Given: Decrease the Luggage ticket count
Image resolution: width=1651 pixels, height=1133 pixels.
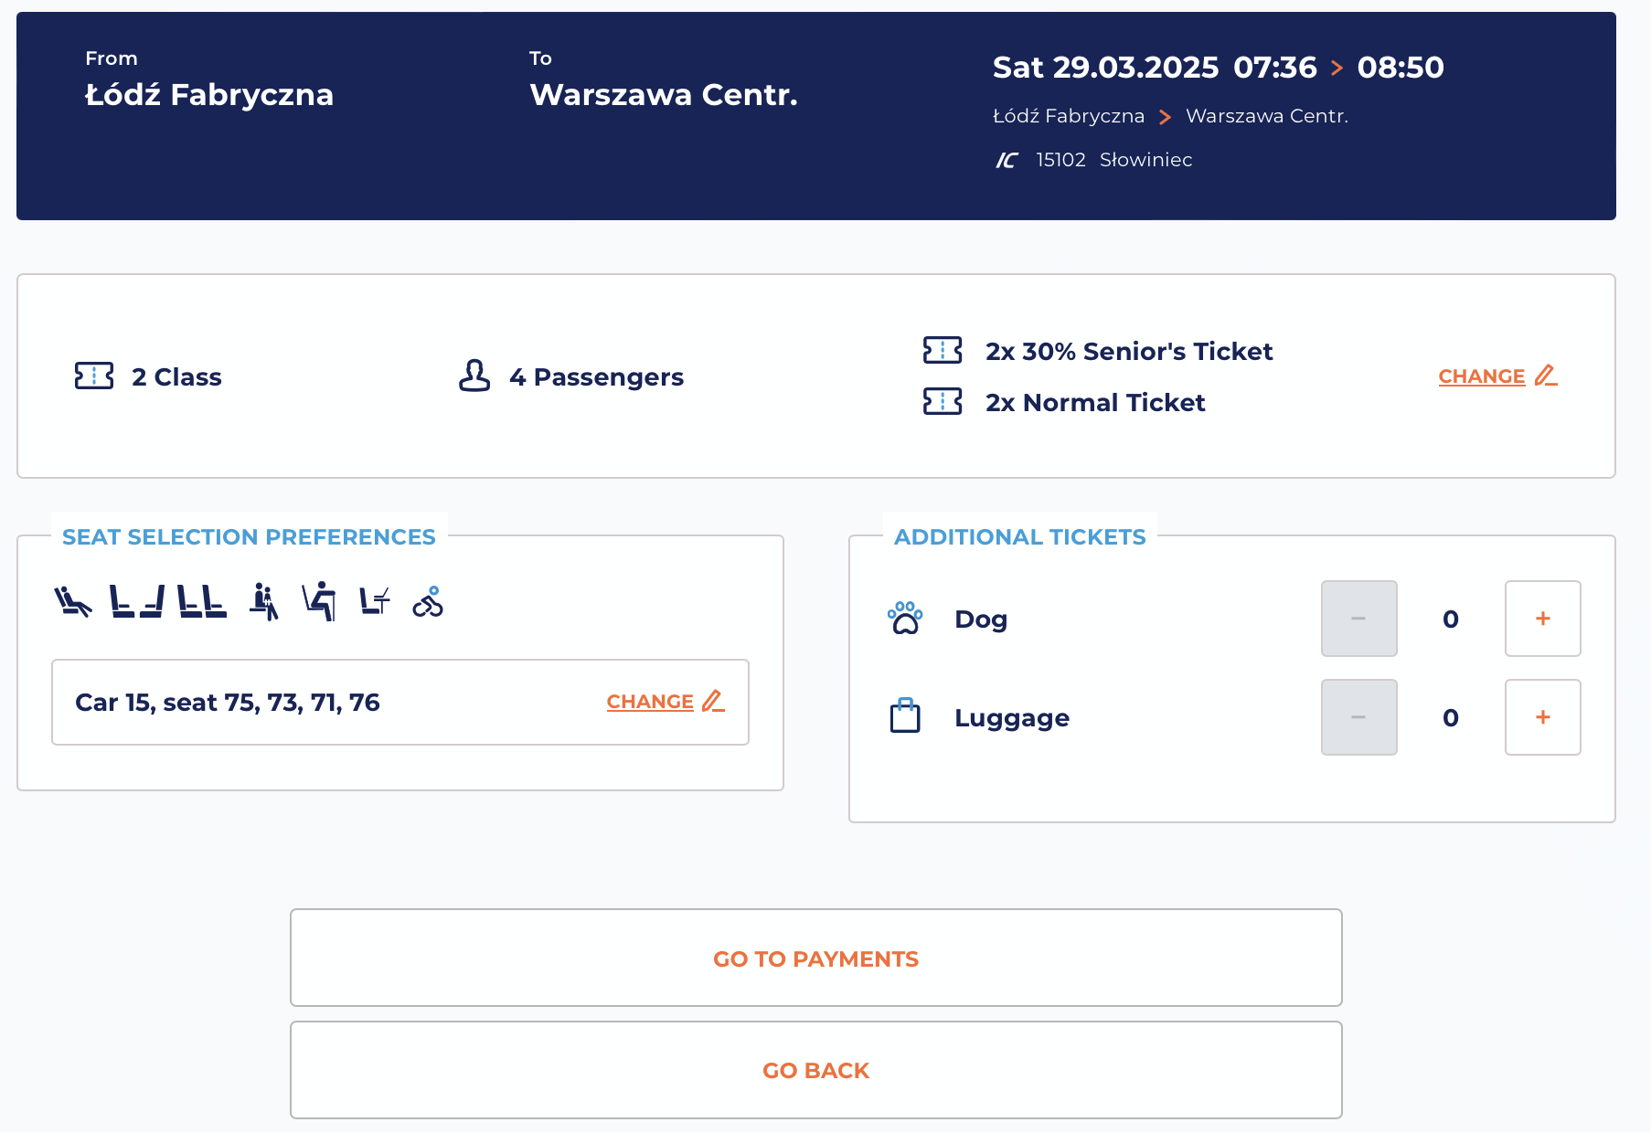Looking at the screenshot, I should click(x=1358, y=717).
